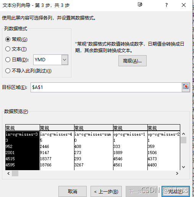Click the preview scroll left arrow

pyautogui.click(x=8, y=174)
